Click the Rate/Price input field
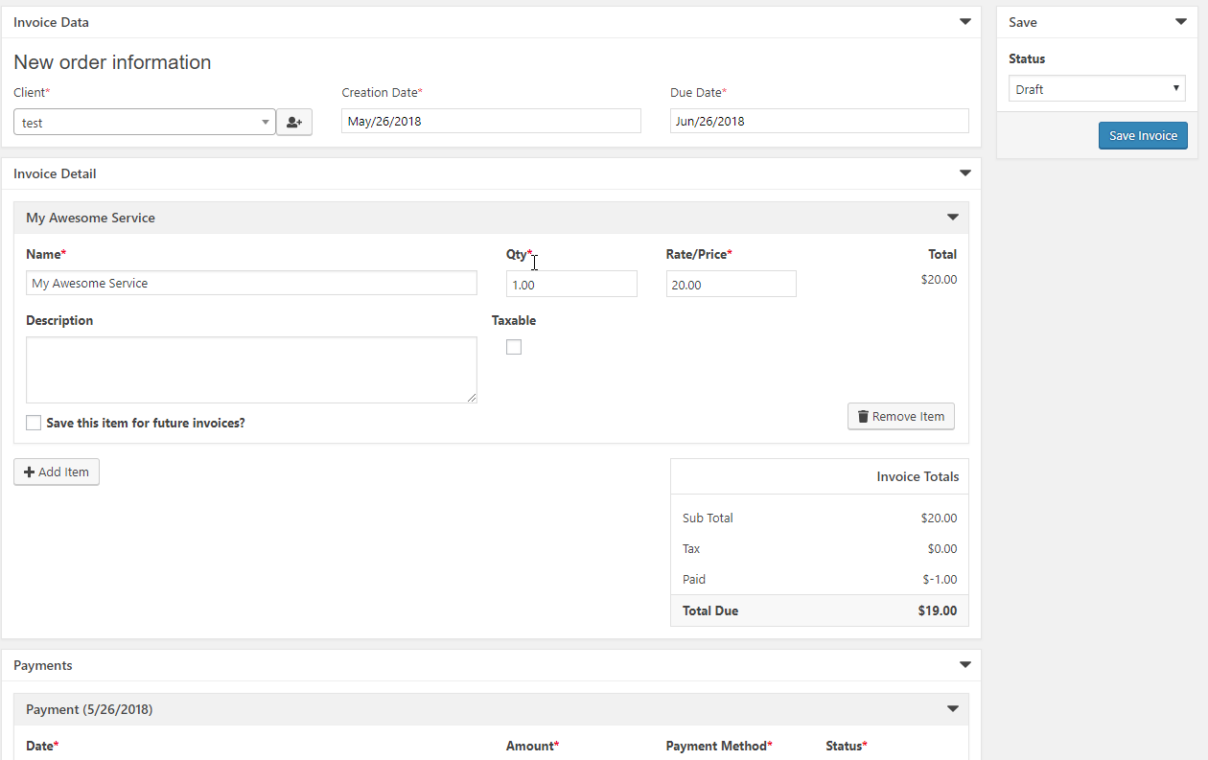The height and width of the screenshot is (760, 1208). (731, 285)
